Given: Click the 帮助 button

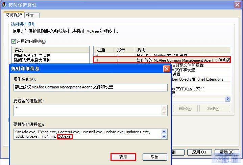Looking at the screenshot, I should click(226, 152).
